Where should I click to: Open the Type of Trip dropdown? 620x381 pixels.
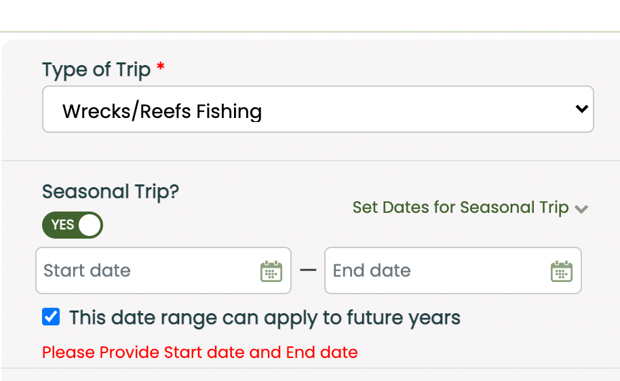[x=317, y=109]
